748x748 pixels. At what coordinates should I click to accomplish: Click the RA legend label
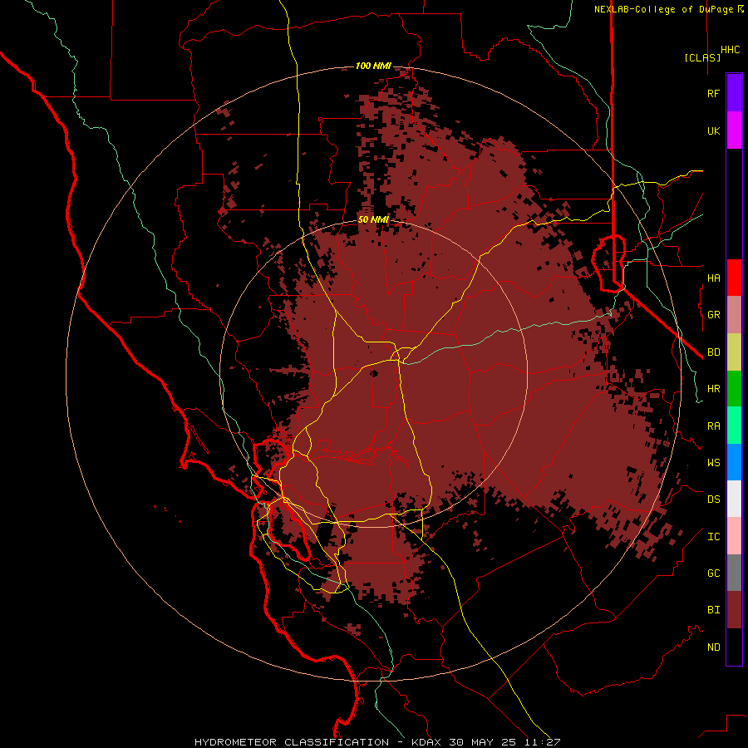click(714, 426)
